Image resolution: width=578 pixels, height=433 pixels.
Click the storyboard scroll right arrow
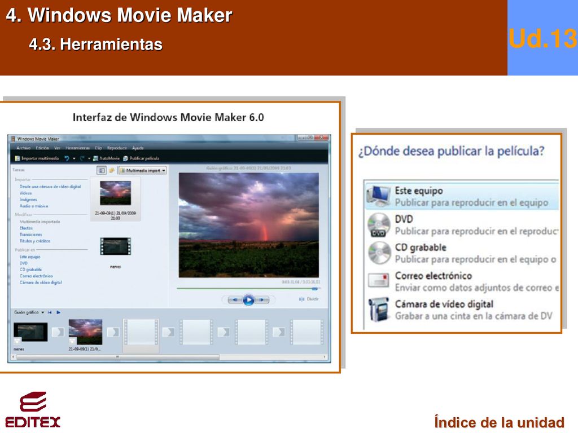click(x=325, y=357)
